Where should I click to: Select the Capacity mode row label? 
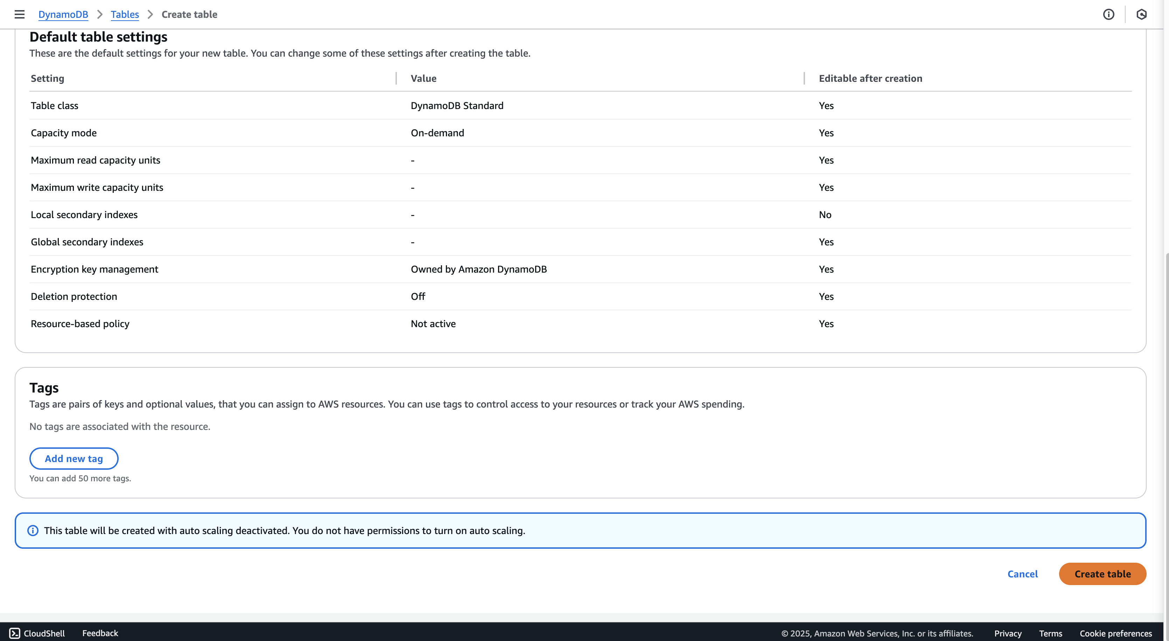(64, 133)
